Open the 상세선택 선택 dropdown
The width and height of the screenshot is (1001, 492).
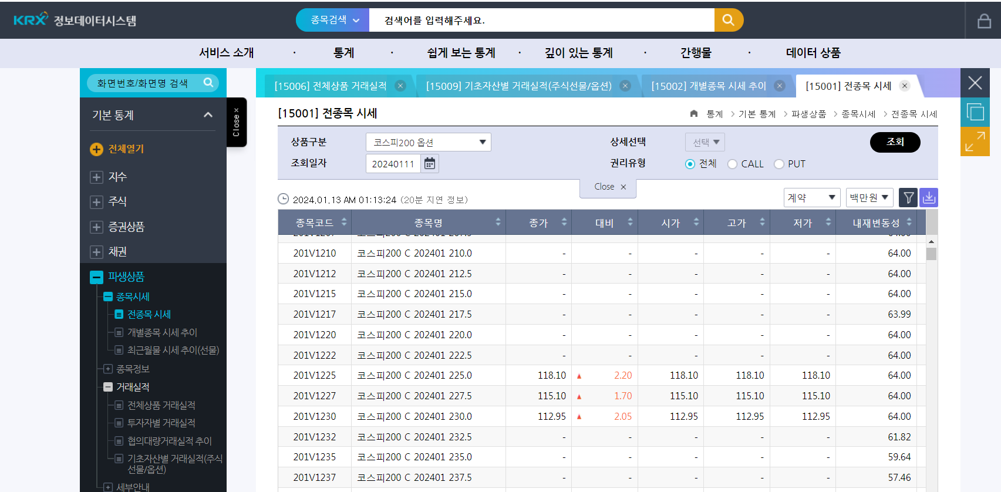click(x=705, y=142)
